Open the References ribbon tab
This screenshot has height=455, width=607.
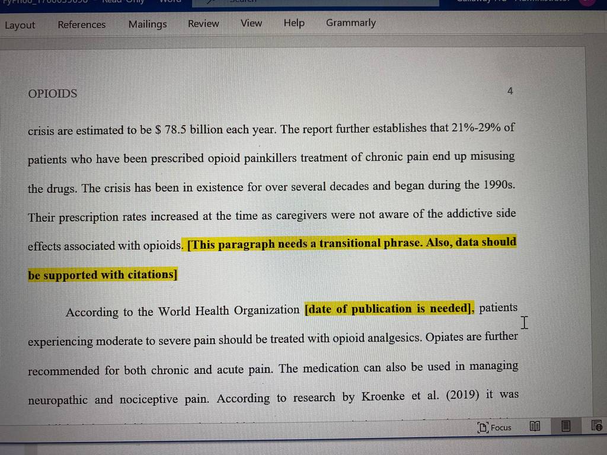coord(82,25)
